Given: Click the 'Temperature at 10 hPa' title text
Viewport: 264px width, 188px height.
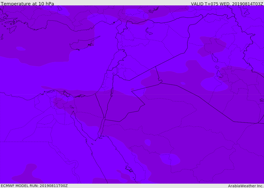Looking at the screenshot, I should 27,4.
